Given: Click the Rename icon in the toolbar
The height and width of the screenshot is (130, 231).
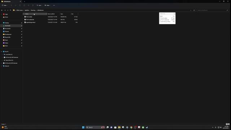Looking at the screenshot, I should pos(24,5).
